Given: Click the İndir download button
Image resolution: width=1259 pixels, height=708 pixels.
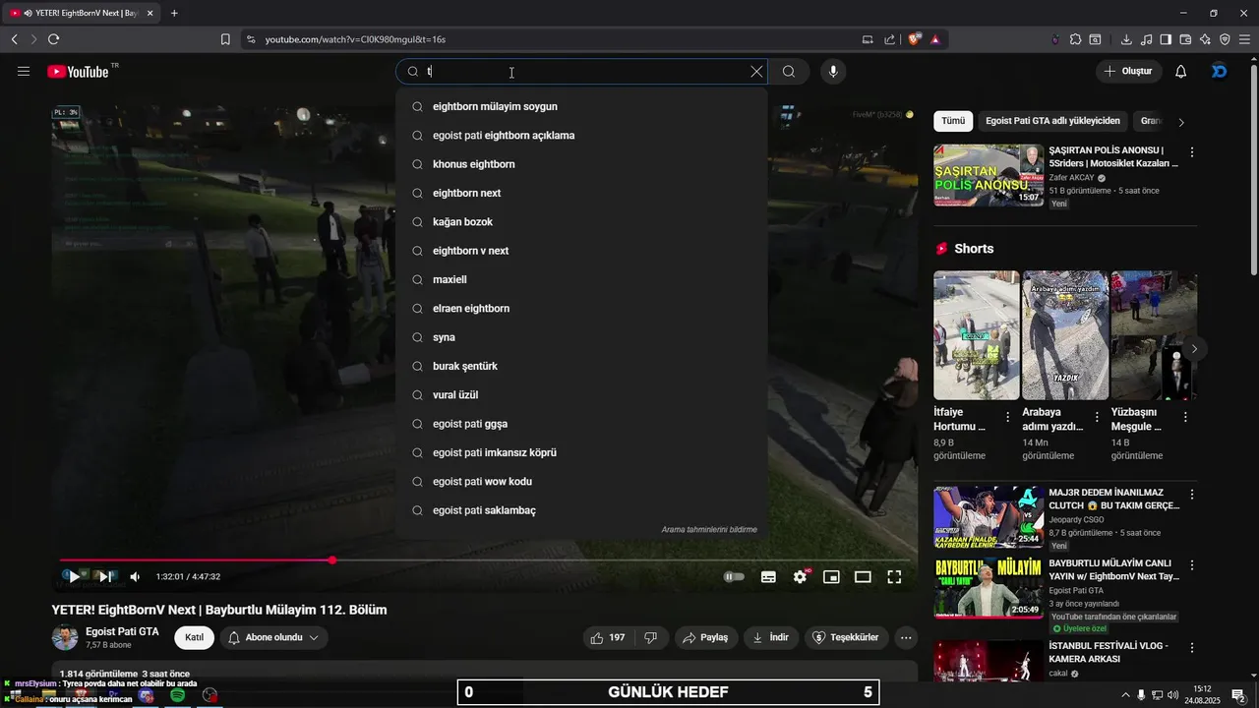Looking at the screenshot, I should pos(771,637).
